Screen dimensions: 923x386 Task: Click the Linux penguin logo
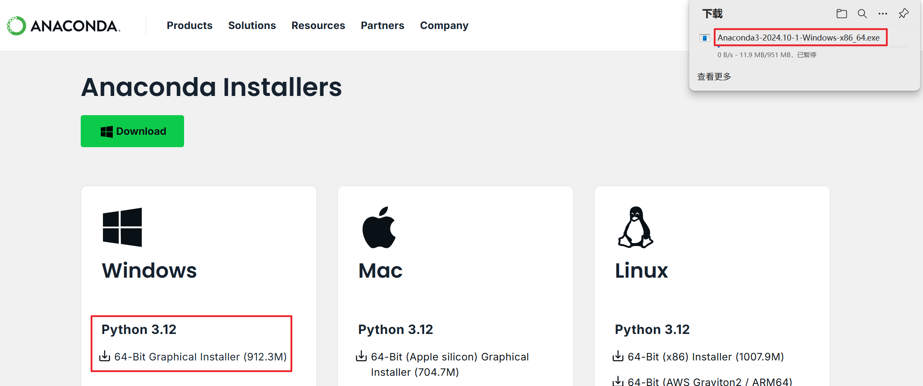(636, 227)
